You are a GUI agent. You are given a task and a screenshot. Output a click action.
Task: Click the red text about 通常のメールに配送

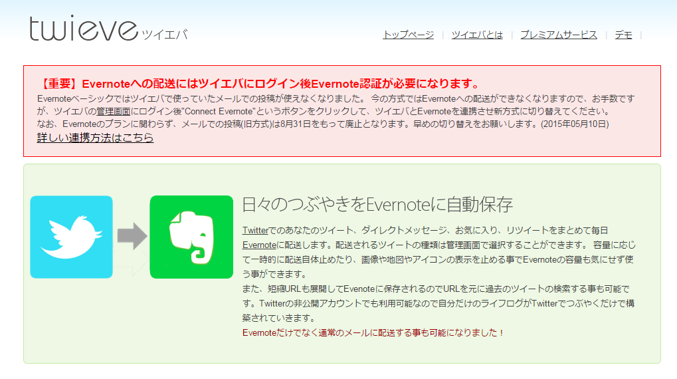click(373, 332)
